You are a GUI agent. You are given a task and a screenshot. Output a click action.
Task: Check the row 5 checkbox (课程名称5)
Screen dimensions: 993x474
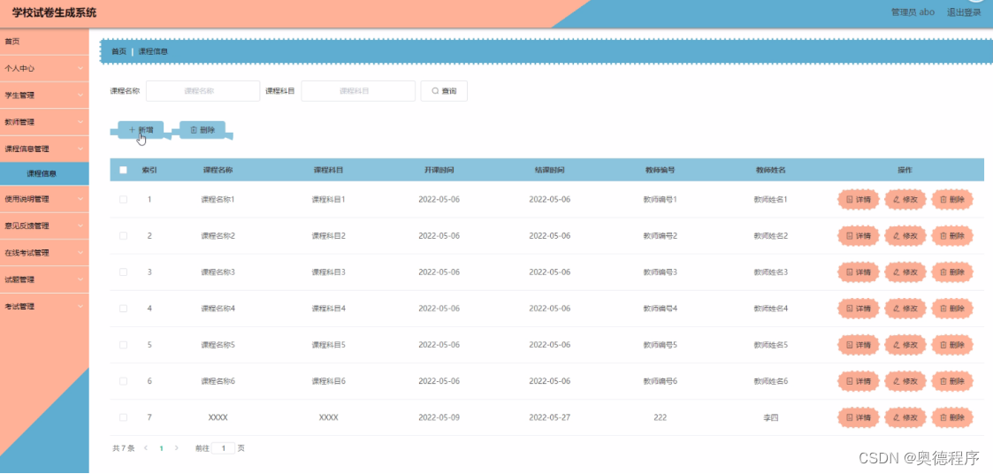point(123,345)
